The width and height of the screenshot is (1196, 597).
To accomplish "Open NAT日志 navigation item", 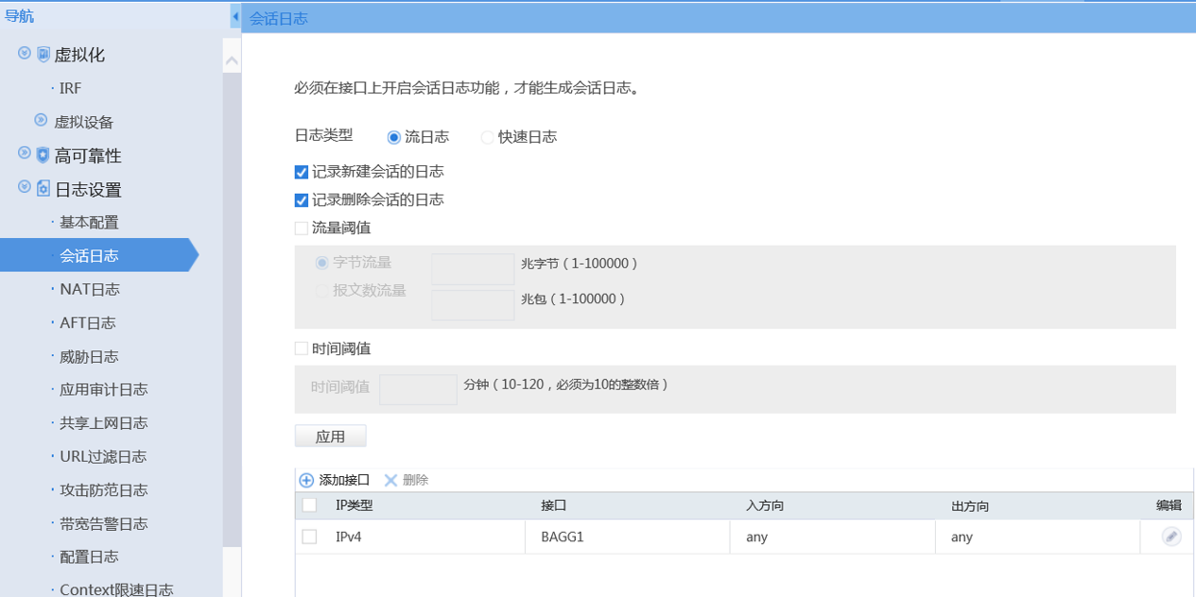I will coord(90,289).
